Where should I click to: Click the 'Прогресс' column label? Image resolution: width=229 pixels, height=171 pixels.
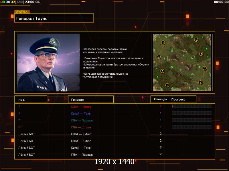click(178, 99)
